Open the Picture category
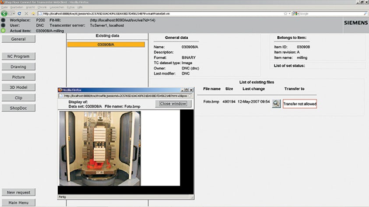The height and width of the screenshot is (207, 369). point(18,77)
